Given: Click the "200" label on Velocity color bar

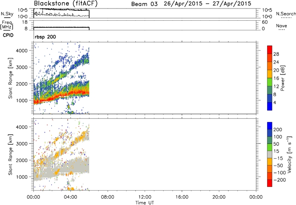Looking at the screenshot, I should [278, 130].
